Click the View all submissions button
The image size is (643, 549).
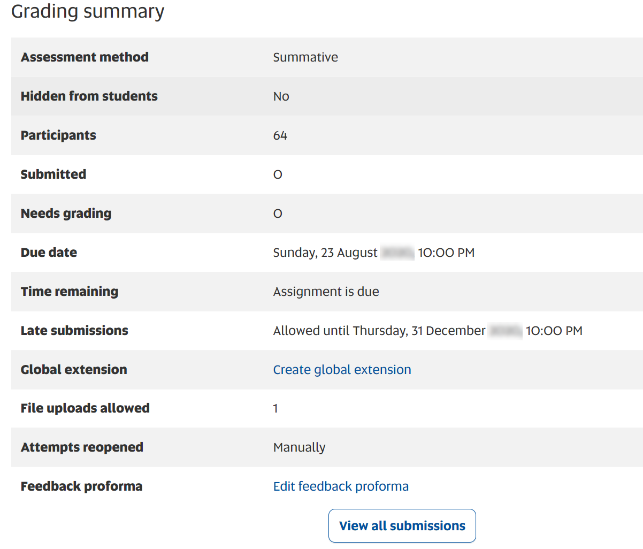[402, 525]
